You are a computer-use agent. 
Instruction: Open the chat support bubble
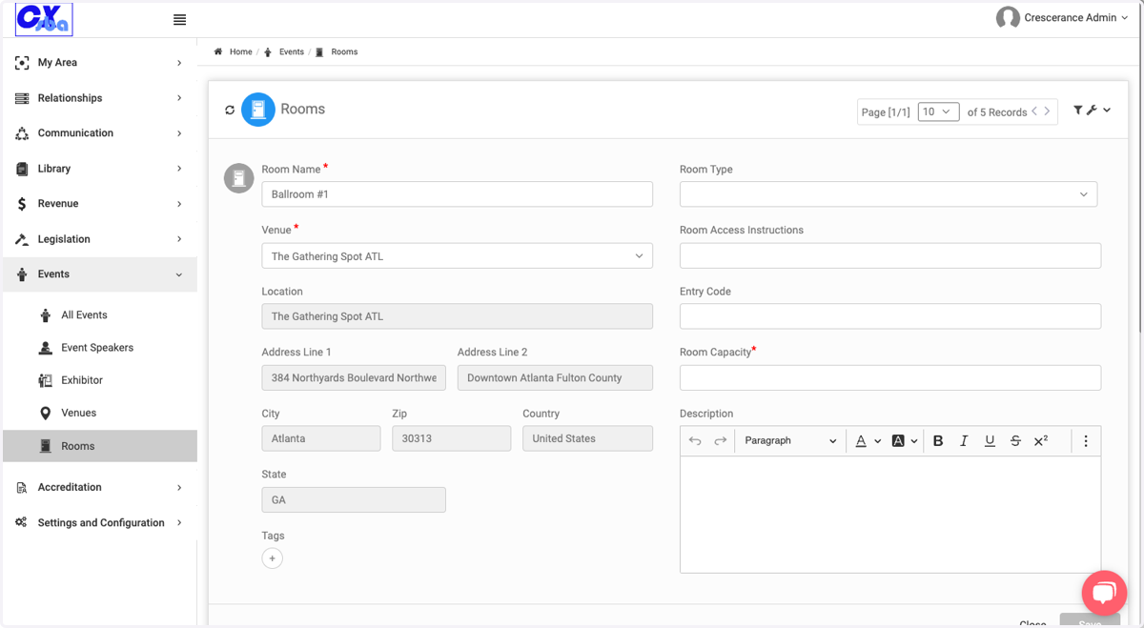point(1104,594)
